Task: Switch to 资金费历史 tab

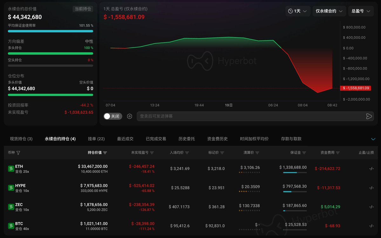Action: tap(217, 139)
